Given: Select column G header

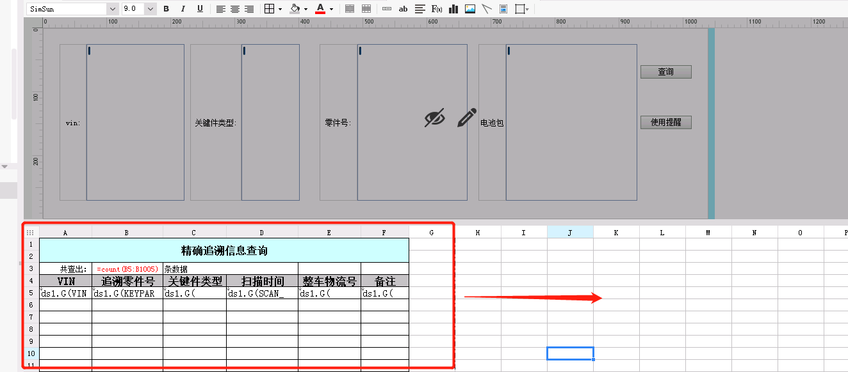Looking at the screenshot, I should (x=432, y=233).
